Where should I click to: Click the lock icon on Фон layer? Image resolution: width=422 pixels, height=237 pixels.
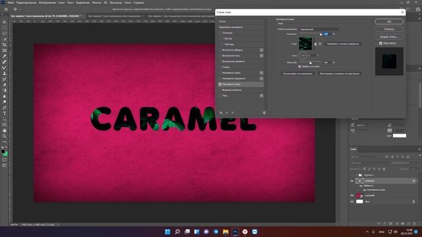[413, 201]
